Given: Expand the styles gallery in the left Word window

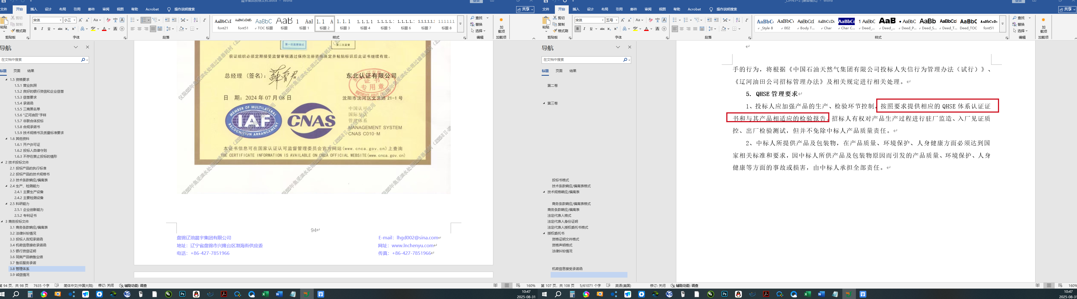Looking at the screenshot, I should tap(460, 24).
